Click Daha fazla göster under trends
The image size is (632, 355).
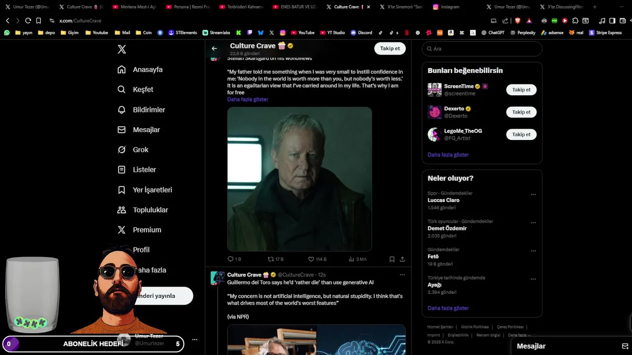[448, 308]
